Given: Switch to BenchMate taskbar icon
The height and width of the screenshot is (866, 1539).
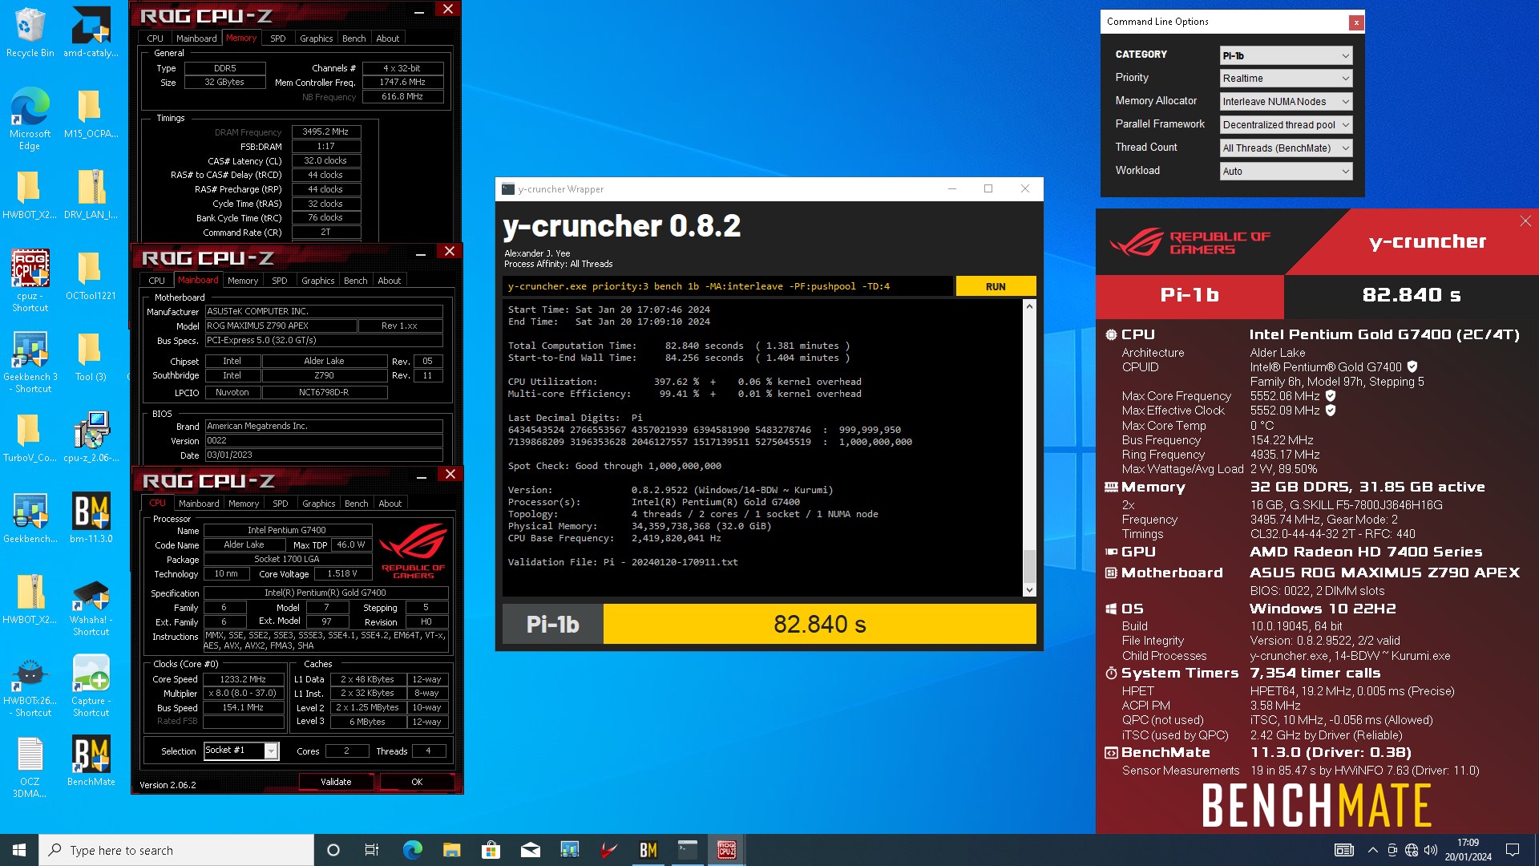Looking at the screenshot, I should pos(648,850).
